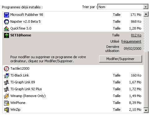
Task: Click the scrollbar up arrow
Action: click(146, 14)
